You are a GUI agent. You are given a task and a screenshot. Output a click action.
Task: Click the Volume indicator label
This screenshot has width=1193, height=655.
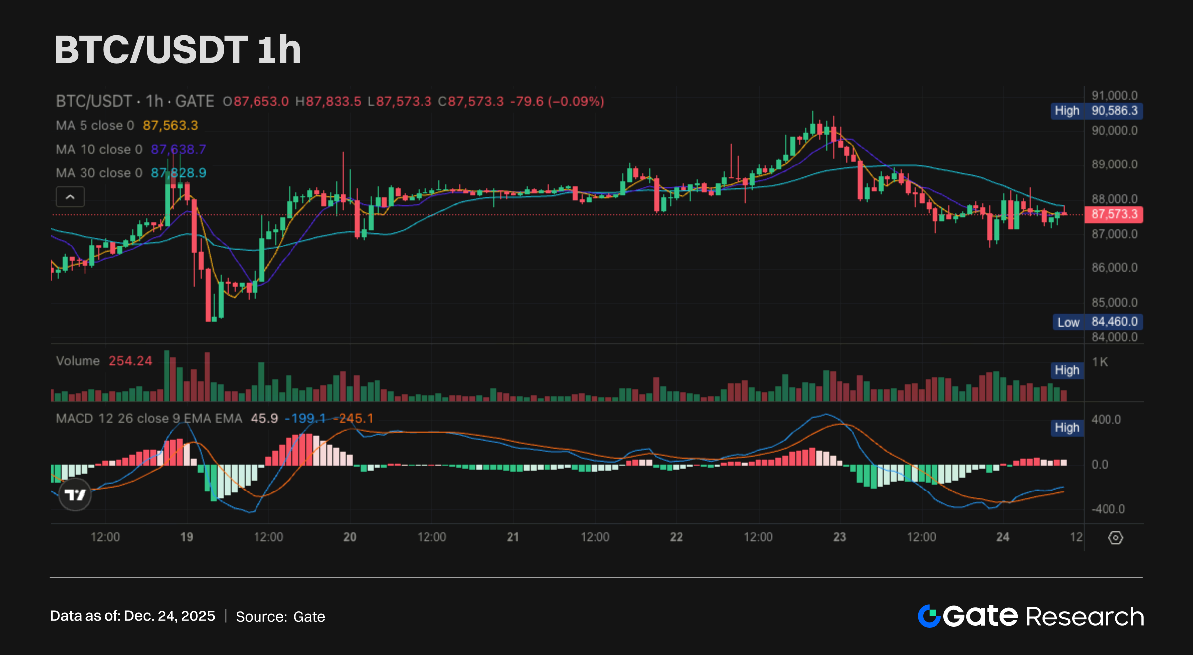78,361
